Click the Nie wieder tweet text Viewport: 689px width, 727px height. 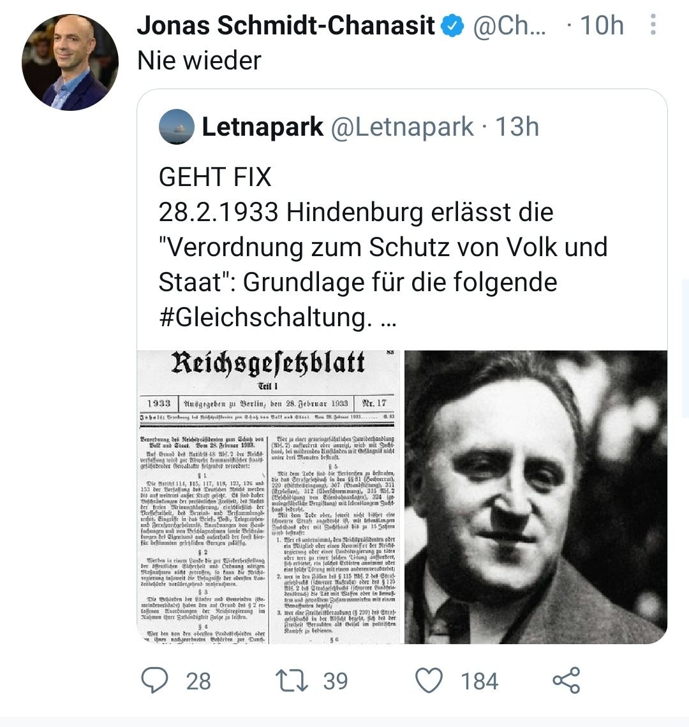pyautogui.click(x=200, y=61)
